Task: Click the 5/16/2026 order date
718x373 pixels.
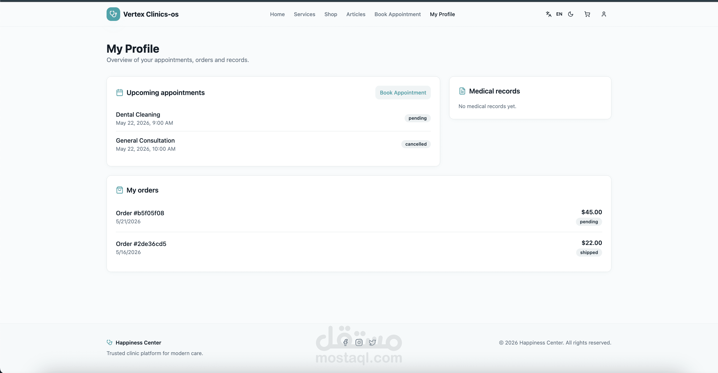Action: pyautogui.click(x=128, y=252)
